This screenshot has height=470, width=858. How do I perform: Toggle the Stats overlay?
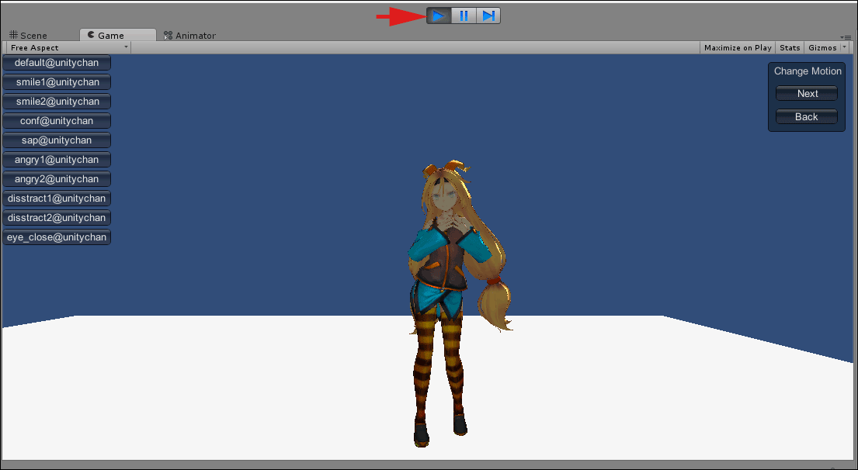click(x=790, y=47)
